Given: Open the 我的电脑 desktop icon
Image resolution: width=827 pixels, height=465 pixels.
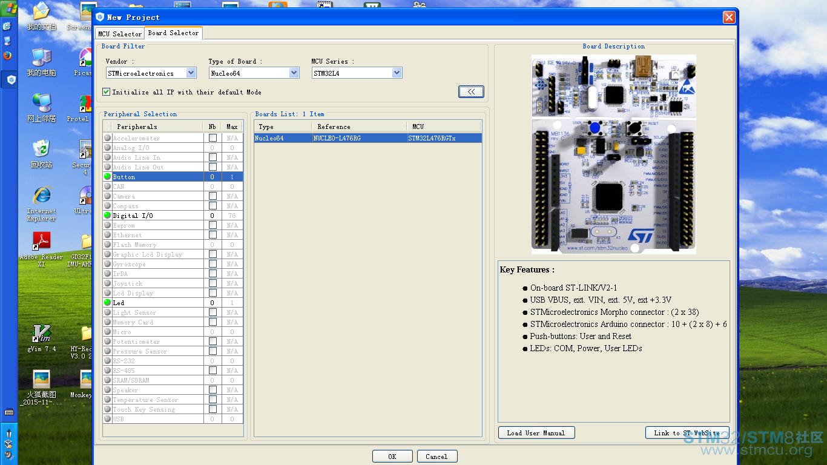Looking at the screenshot, I should tap(41, 62).
